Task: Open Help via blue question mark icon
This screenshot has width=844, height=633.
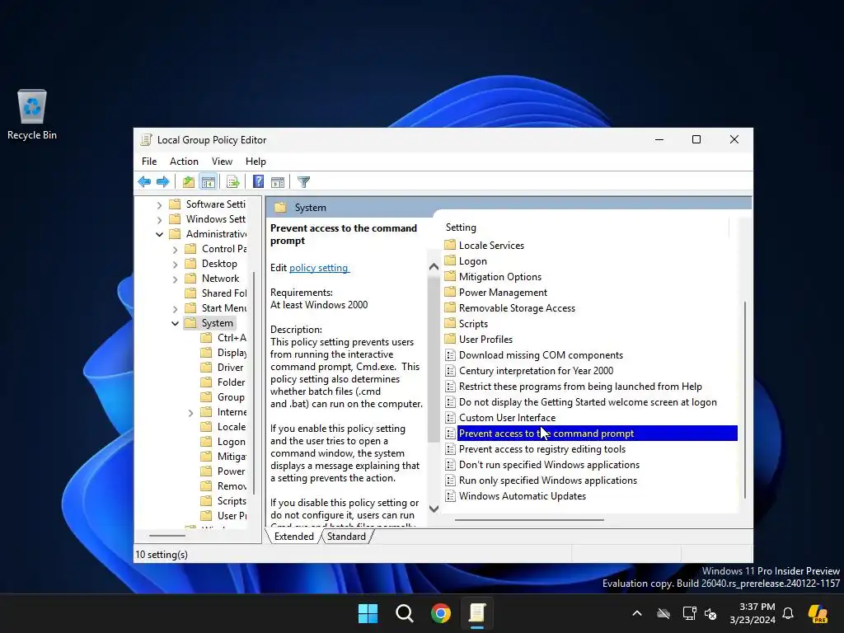Action: click(x=258, y=182)
